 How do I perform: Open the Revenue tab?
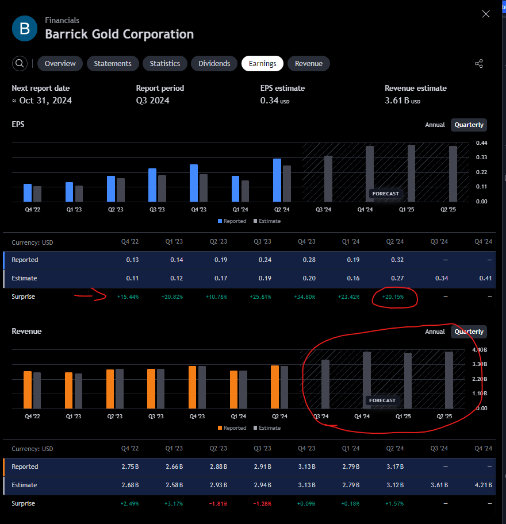(x=309, y=64)
